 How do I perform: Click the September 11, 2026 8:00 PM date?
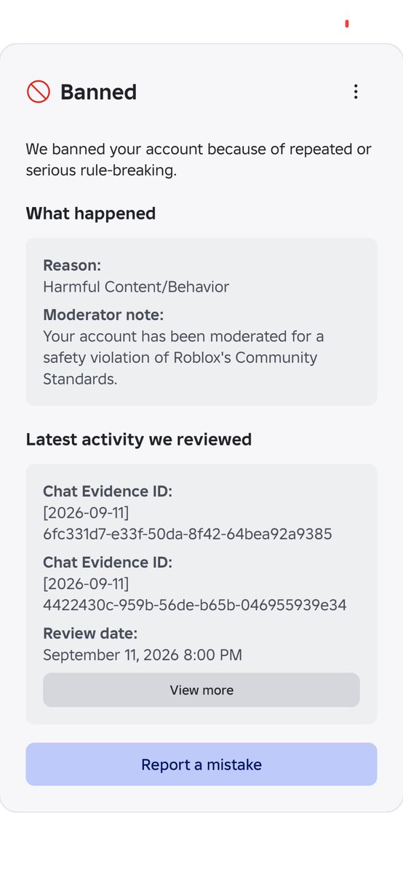click(143, 655)
